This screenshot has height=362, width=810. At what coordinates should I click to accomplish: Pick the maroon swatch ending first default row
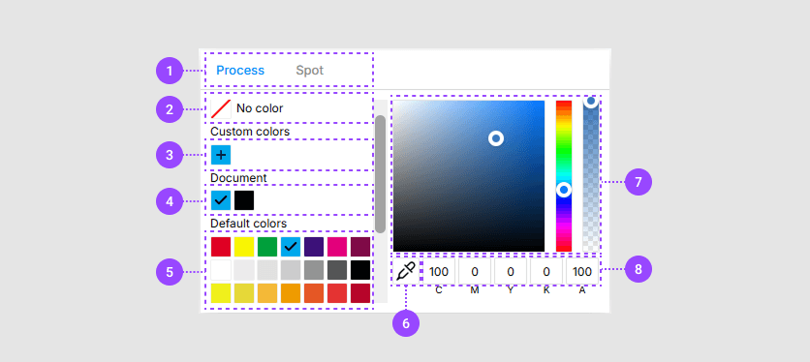[360, 247]
